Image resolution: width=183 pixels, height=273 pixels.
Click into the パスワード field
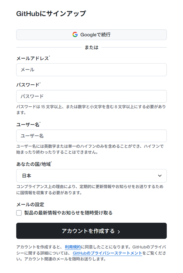point(91,96)
